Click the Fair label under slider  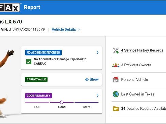coord(37,107)
